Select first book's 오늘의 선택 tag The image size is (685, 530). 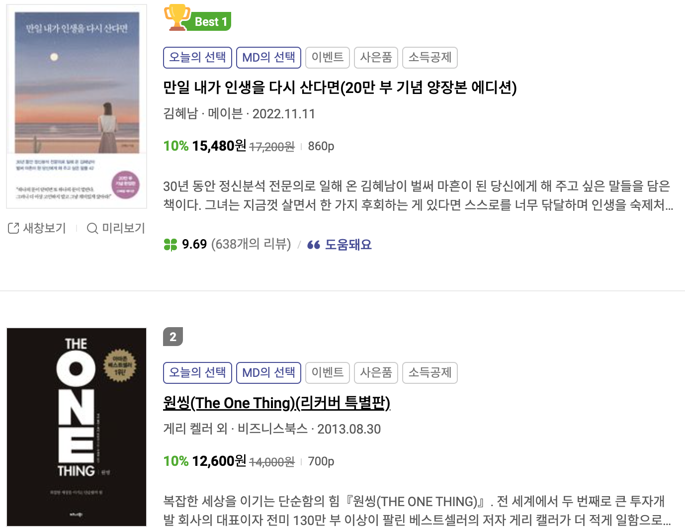197,57
